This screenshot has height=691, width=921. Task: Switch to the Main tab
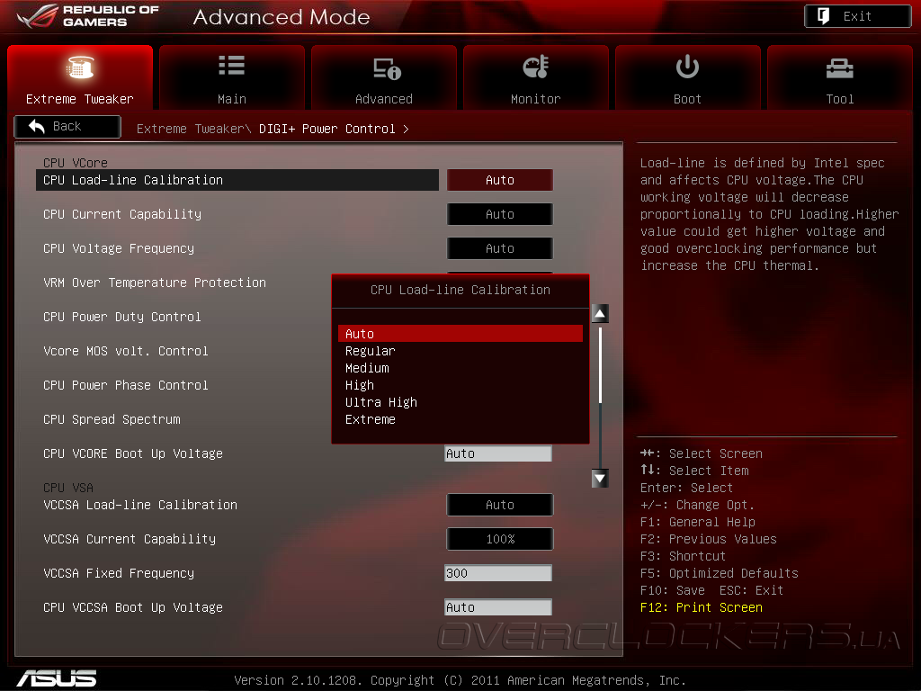coord(232,77)
